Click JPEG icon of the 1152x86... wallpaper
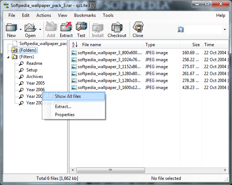This screenshot has width=232, height=185. [74, 67]
